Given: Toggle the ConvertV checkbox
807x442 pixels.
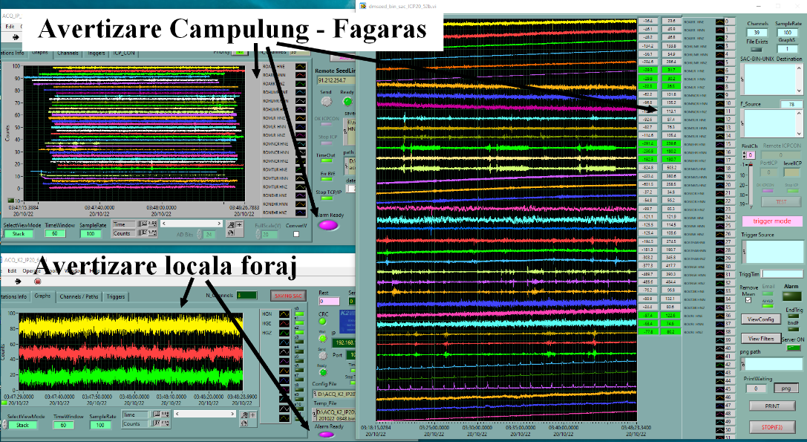Looking at the screenshot, I should 296,234.
